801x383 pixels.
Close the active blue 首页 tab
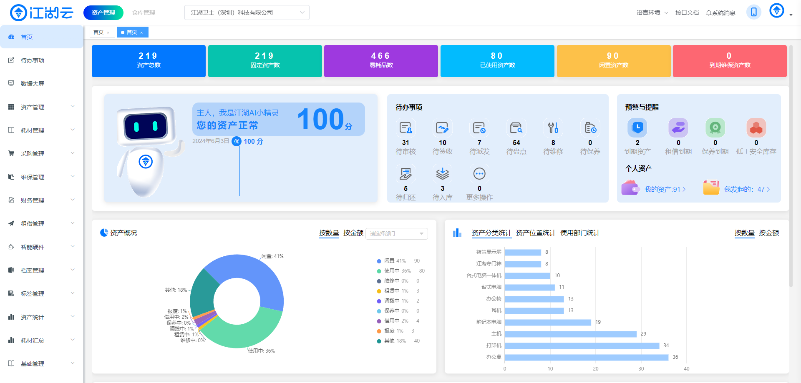(x=141, y=33)
